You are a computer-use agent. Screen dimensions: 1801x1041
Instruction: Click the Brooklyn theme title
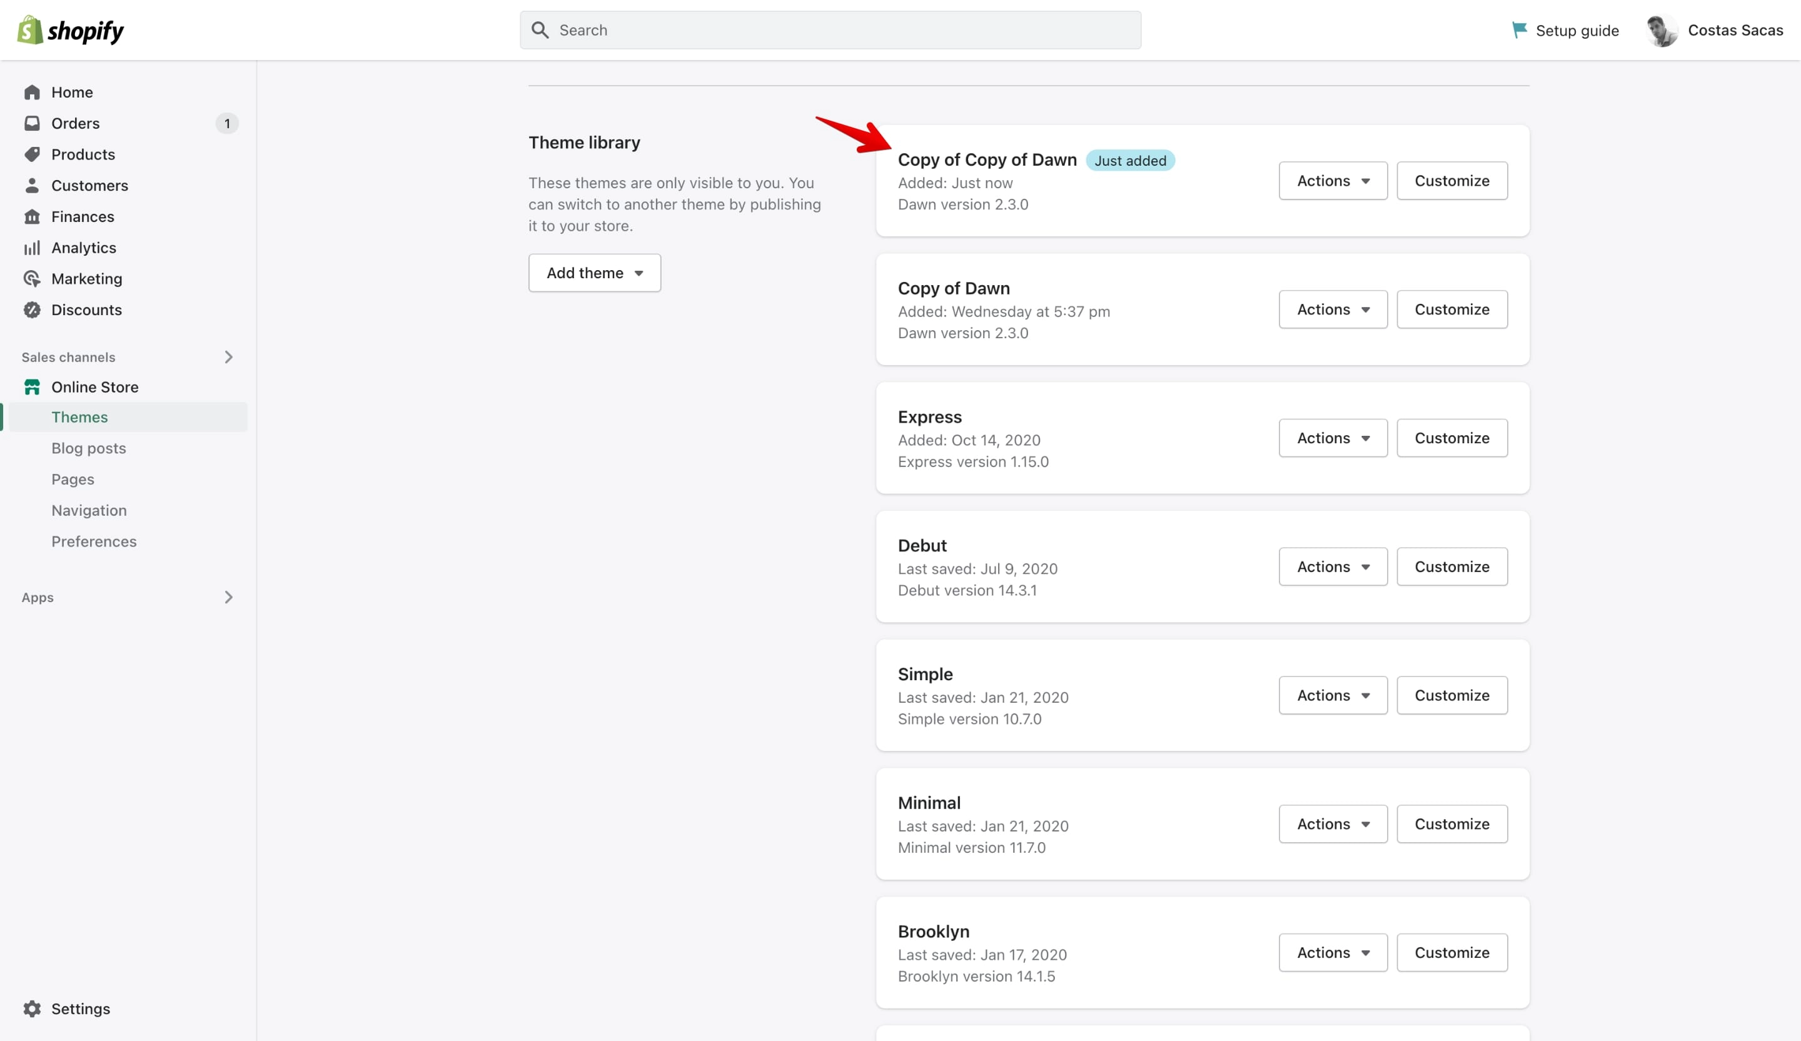[x=934, y=931]
